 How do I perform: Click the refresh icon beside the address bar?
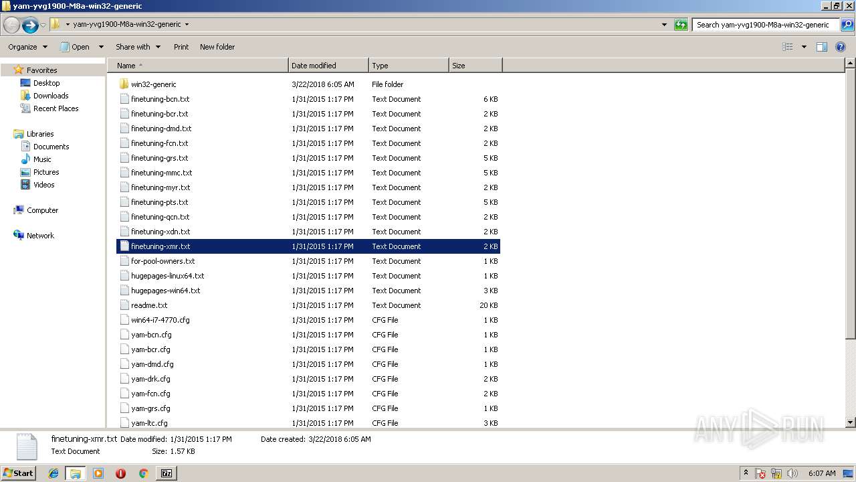coord(681,25)
